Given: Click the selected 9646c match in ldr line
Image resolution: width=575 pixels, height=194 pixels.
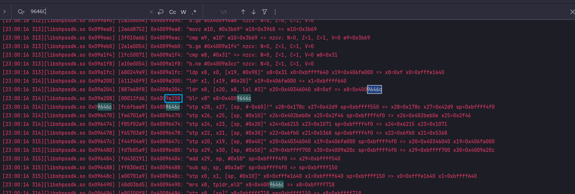Looking at the screenshot, I should [374, 90].
